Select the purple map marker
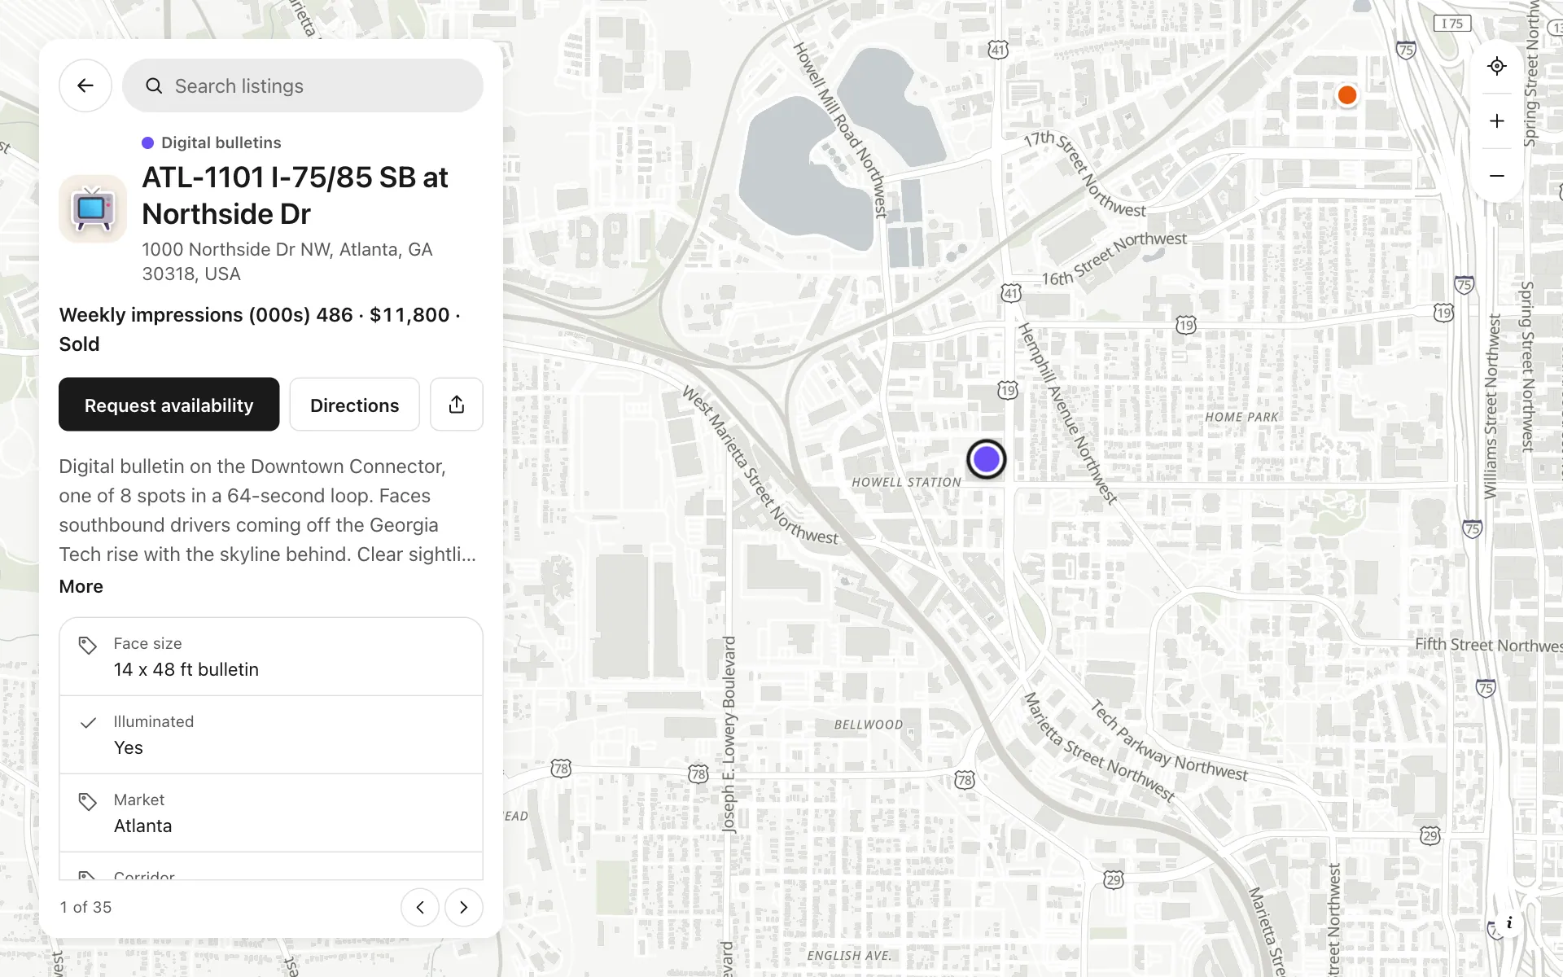1563x977 pixels. point(987,459)
